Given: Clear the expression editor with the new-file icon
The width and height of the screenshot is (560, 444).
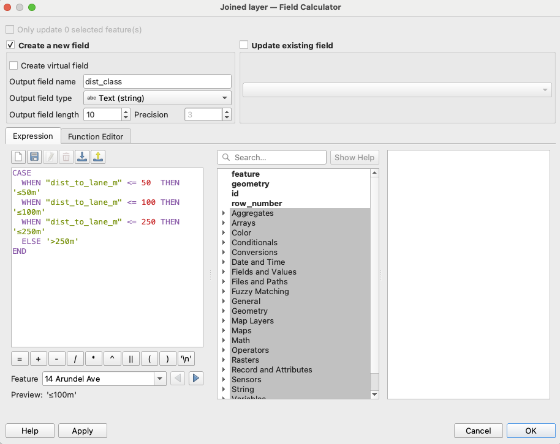Looking at the screenshot, I should pos(19,157).
